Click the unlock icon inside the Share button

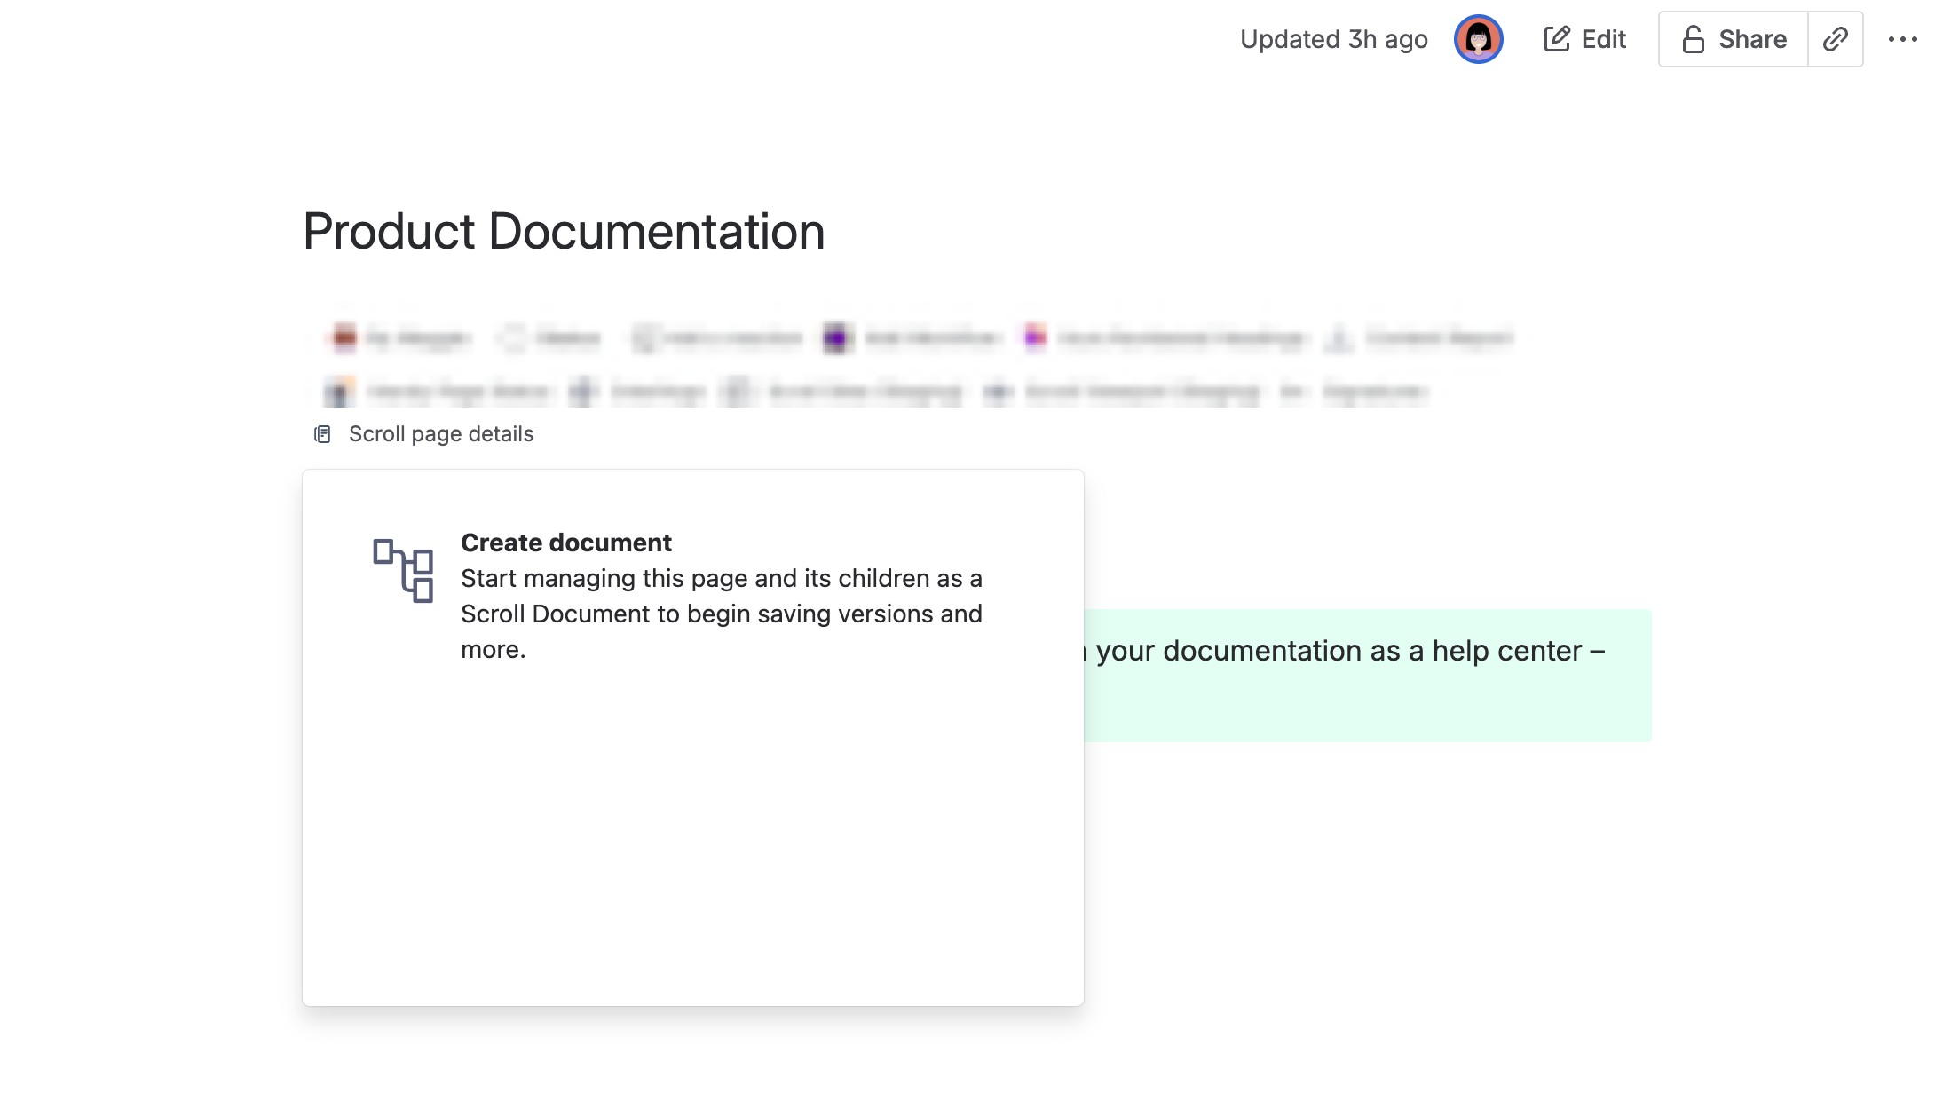click(x=1694, y=39)
